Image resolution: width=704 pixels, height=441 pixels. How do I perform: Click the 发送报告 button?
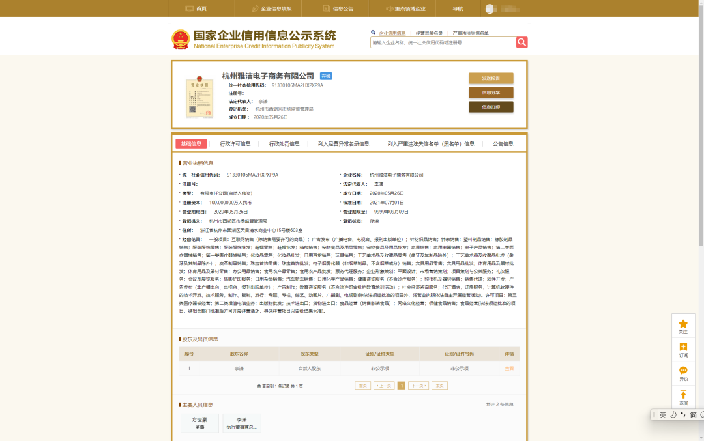(x=491, y=78)
